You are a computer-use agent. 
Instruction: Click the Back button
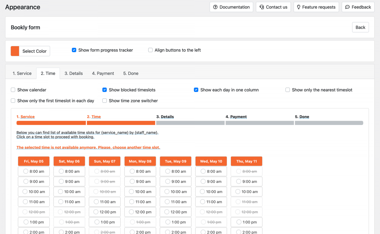point(360,27)
